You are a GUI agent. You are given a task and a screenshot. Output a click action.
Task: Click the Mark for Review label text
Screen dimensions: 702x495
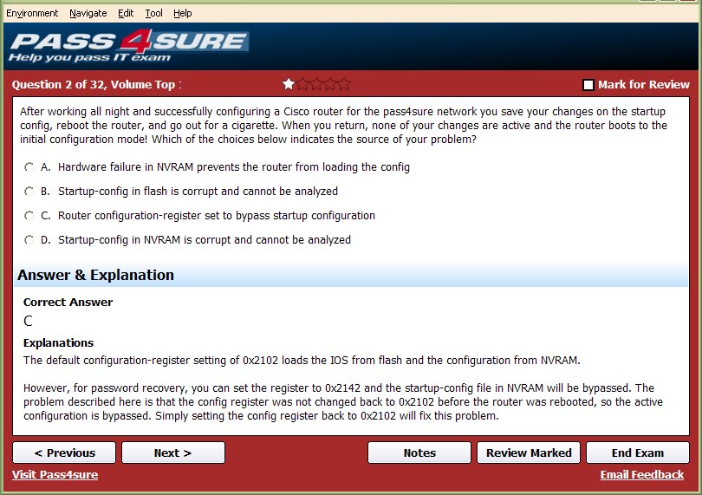(644, 85)
